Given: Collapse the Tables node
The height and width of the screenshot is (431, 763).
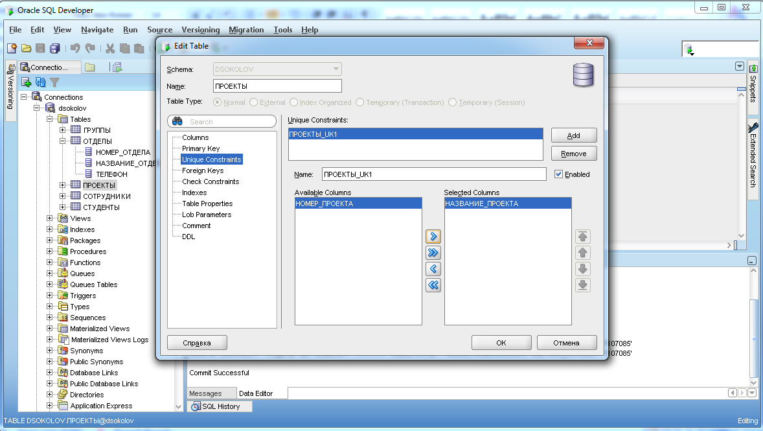Looking at the screenshot, I should (50, 119).
